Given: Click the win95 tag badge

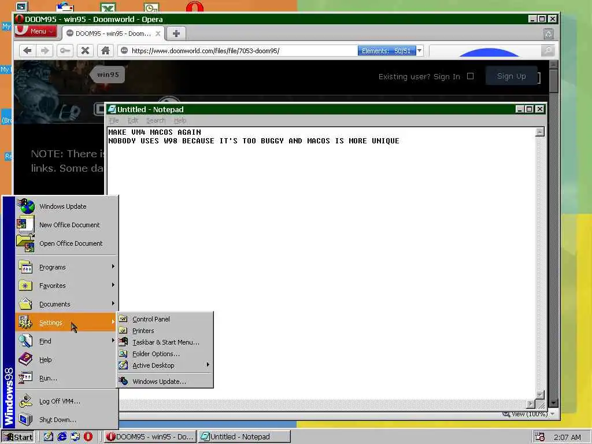Looking at the screenshot, I should click(x=108, y=75).
